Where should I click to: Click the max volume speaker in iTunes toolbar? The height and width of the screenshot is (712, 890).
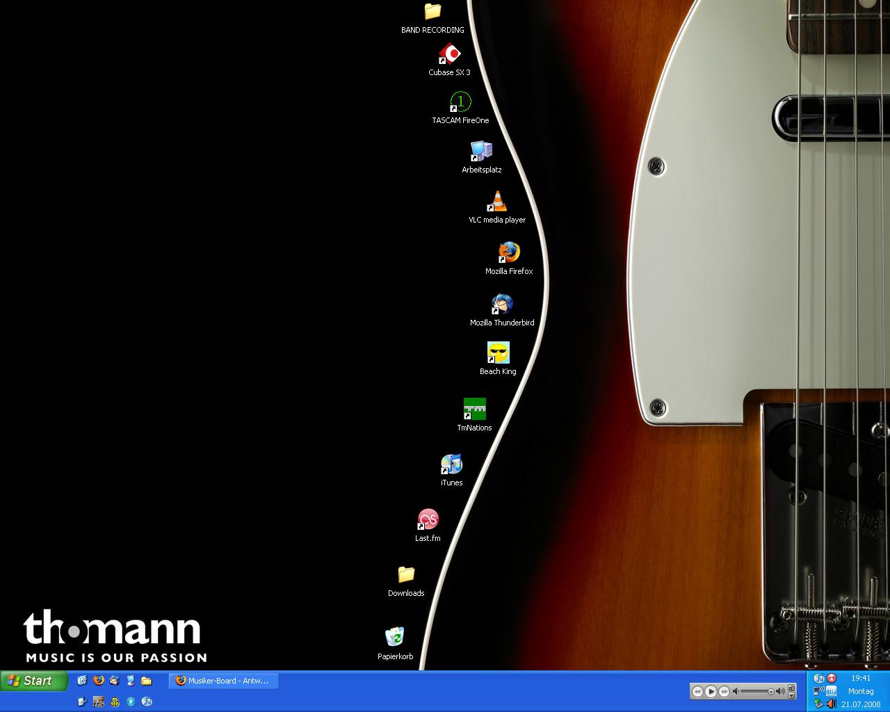click(x=780, y=691)
